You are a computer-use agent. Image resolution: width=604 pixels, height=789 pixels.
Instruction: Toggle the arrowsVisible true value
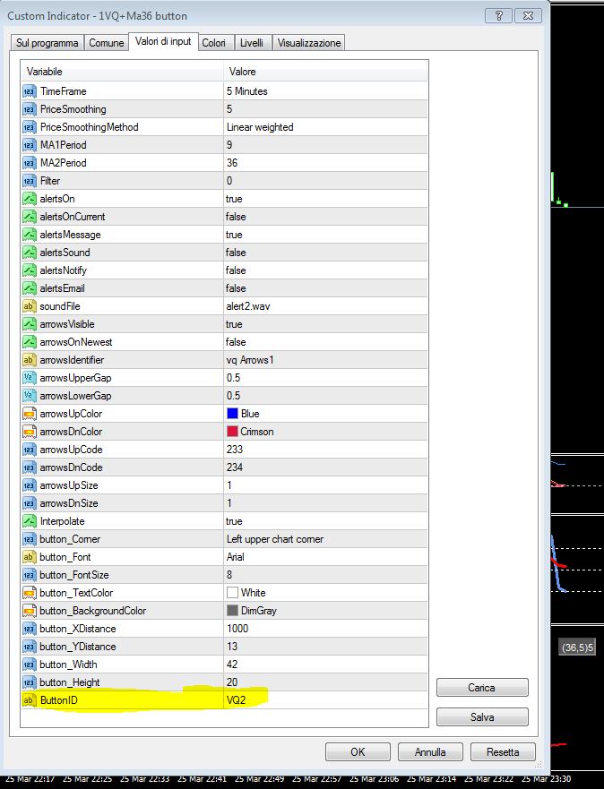click(234, 324)
